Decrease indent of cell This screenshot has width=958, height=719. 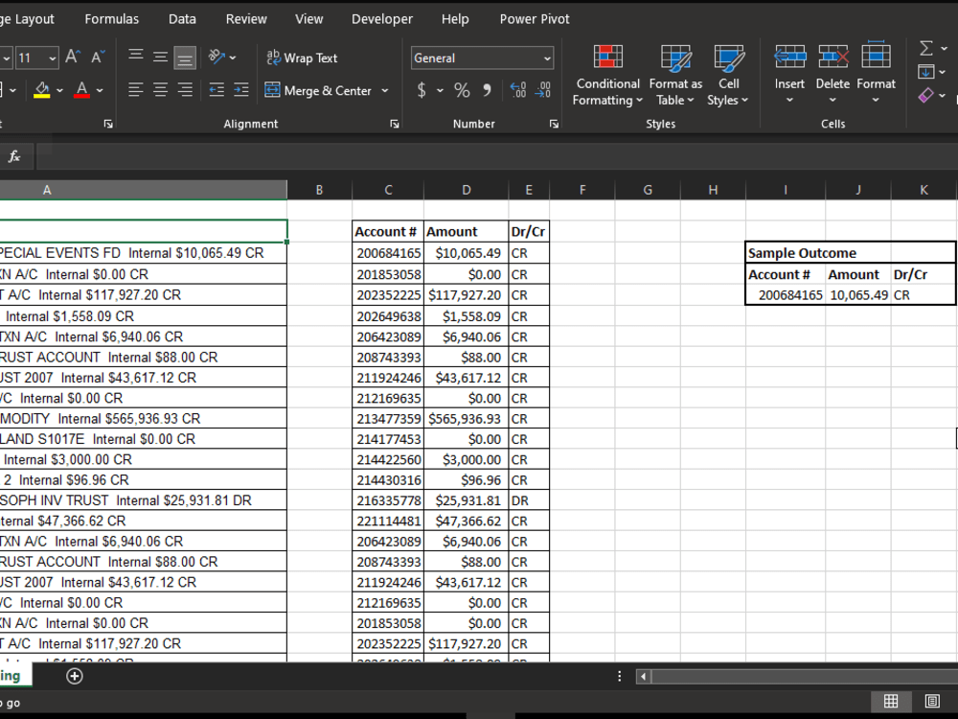(x=217, y=90)
